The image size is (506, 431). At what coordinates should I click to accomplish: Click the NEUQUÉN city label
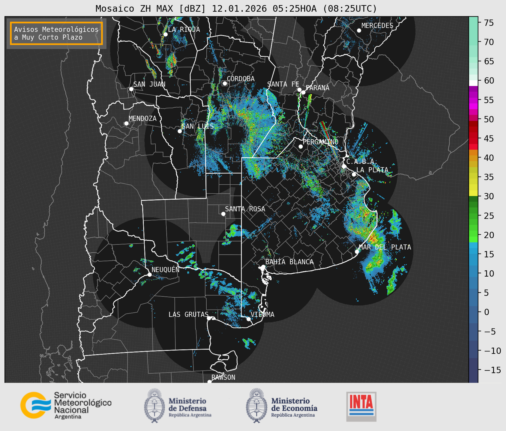[x=165, y=270]
